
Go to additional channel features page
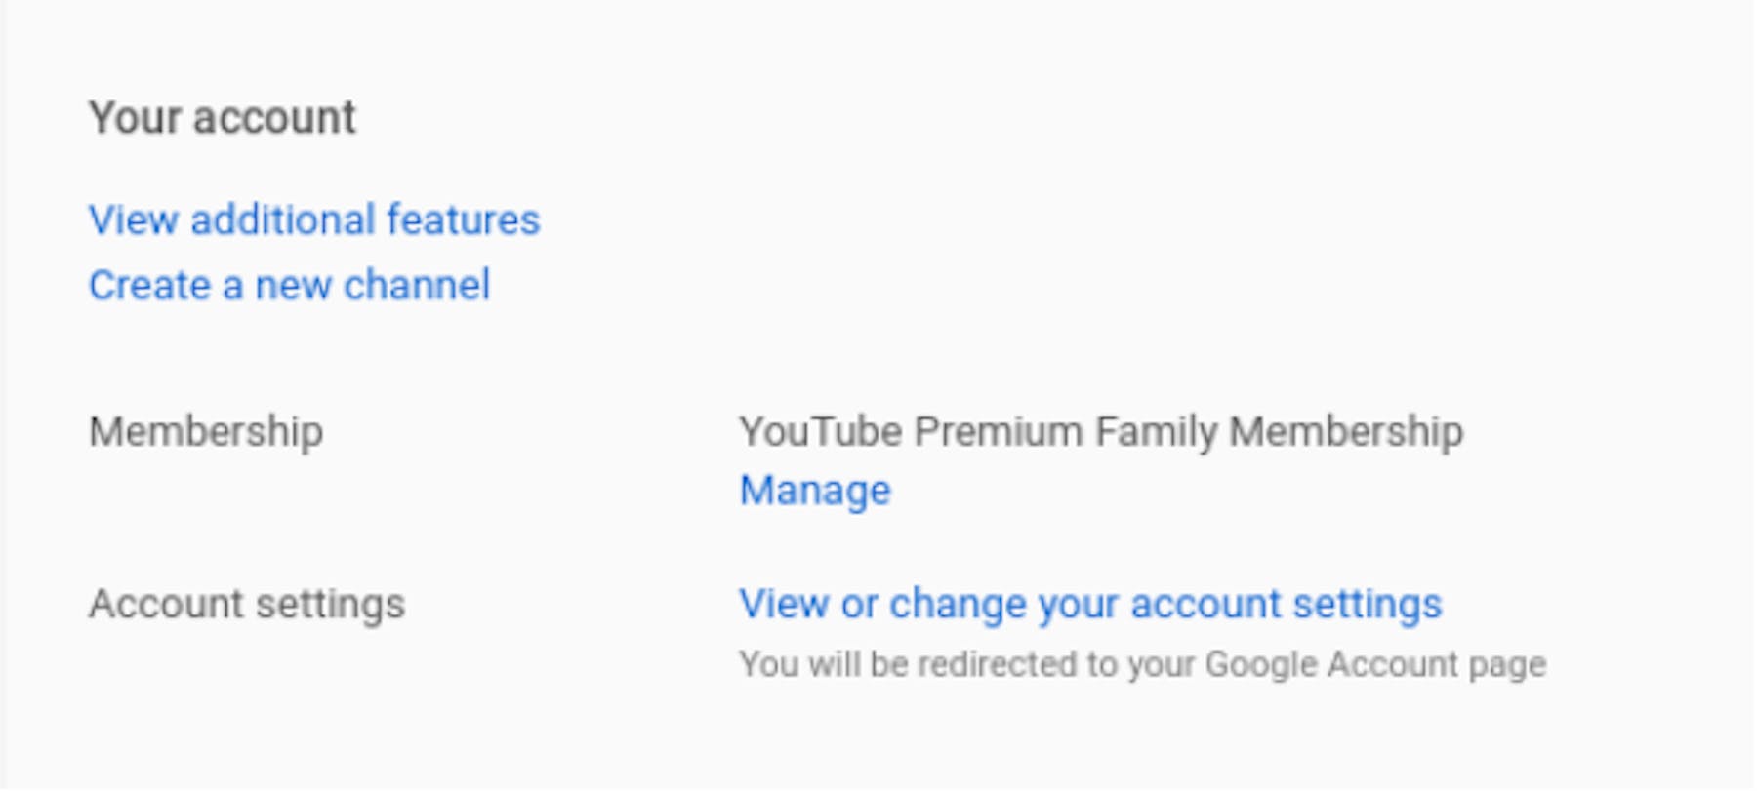pos(314,219)
